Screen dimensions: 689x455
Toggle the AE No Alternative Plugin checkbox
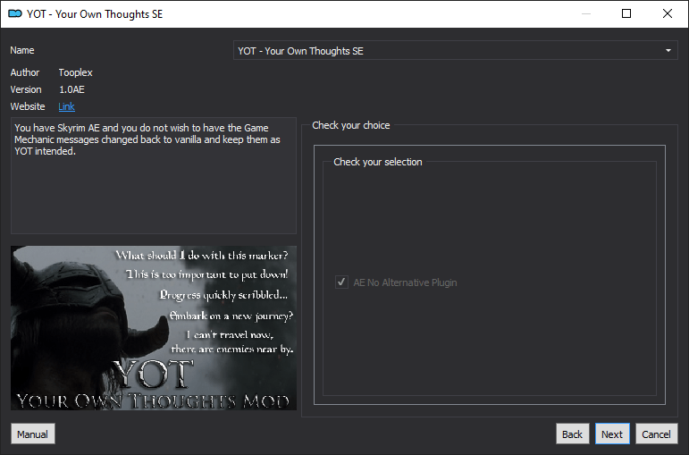click(341, 282)
